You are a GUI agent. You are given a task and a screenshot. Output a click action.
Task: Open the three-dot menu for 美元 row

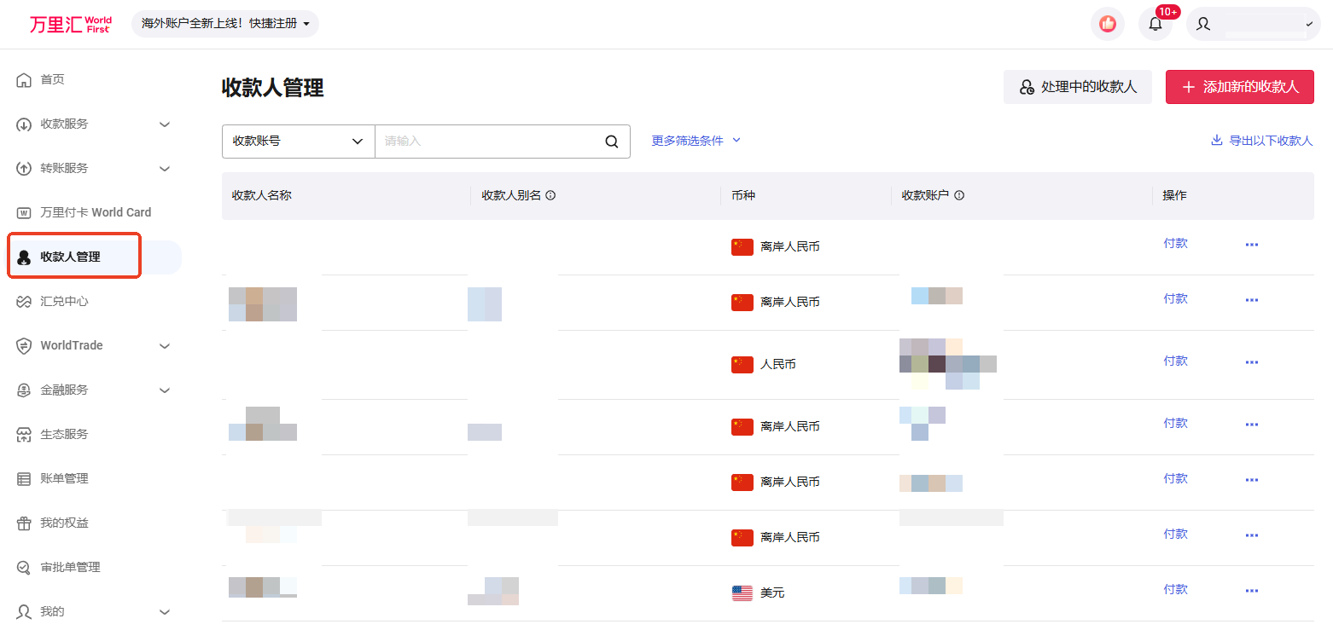[1251, 591]
